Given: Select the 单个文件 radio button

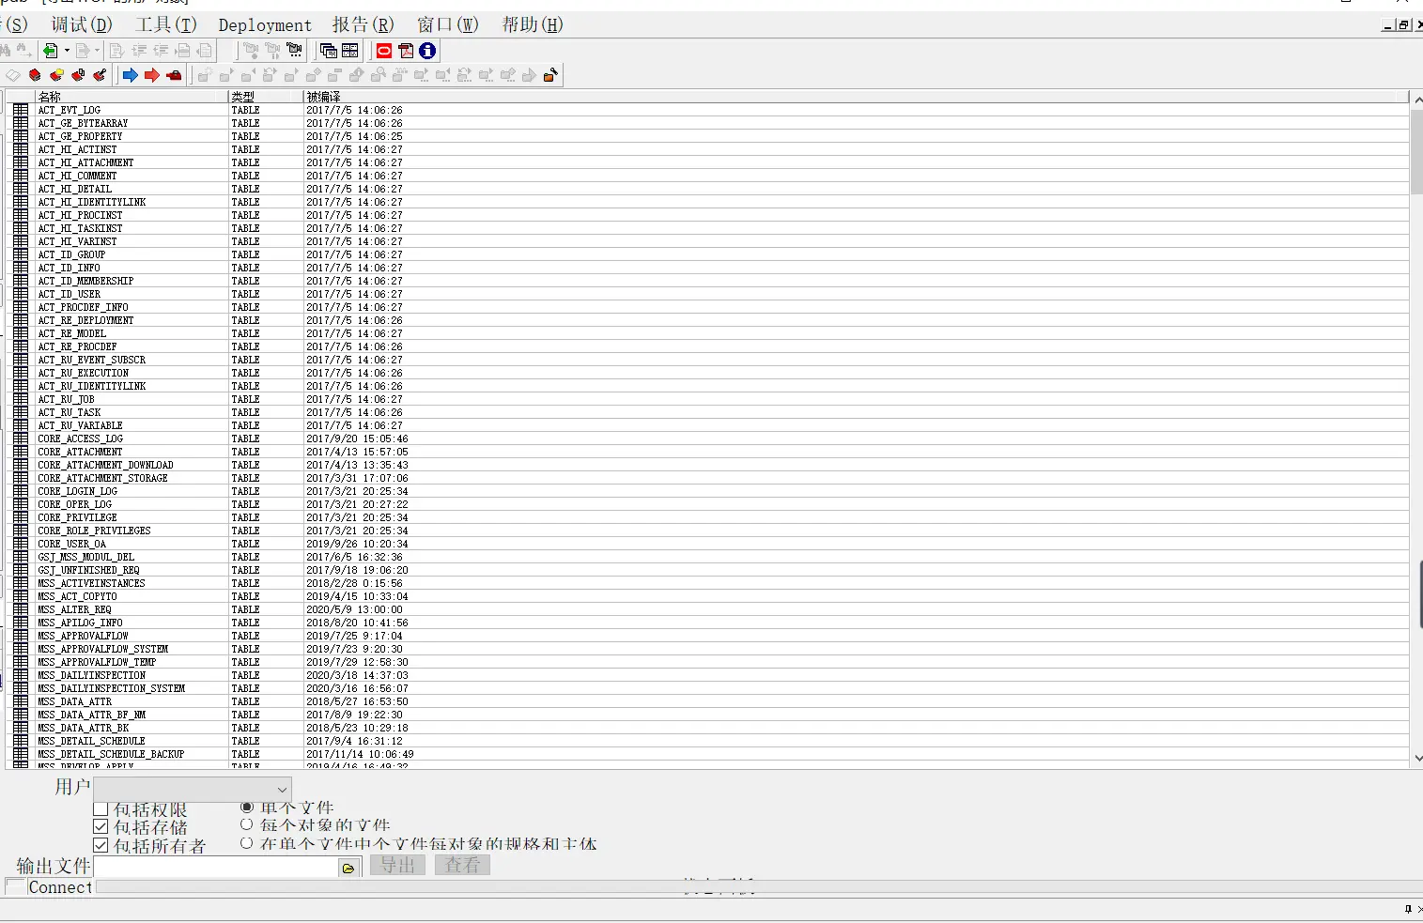Looking at the screenshot, I should click(247, 807).
